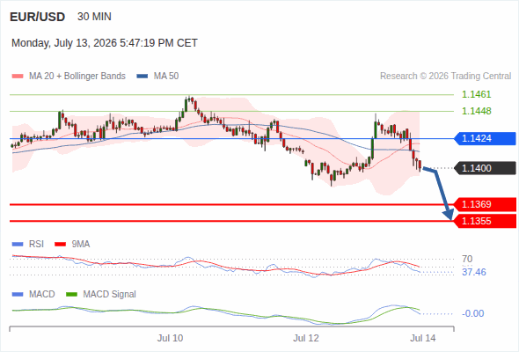Click the Research Trading Central credit text

tap(445, 77)
